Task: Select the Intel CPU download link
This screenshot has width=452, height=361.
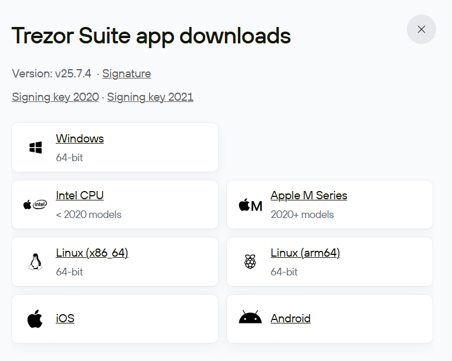Action: 80,195
